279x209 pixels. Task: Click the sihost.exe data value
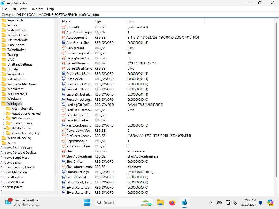[134, 167]
